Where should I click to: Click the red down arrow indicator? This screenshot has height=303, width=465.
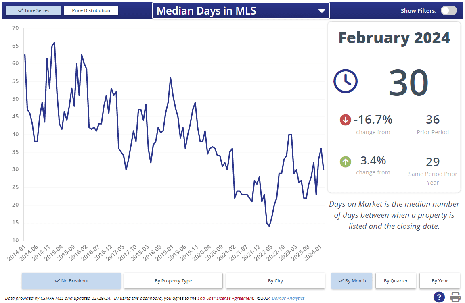(x=345, y=120)
